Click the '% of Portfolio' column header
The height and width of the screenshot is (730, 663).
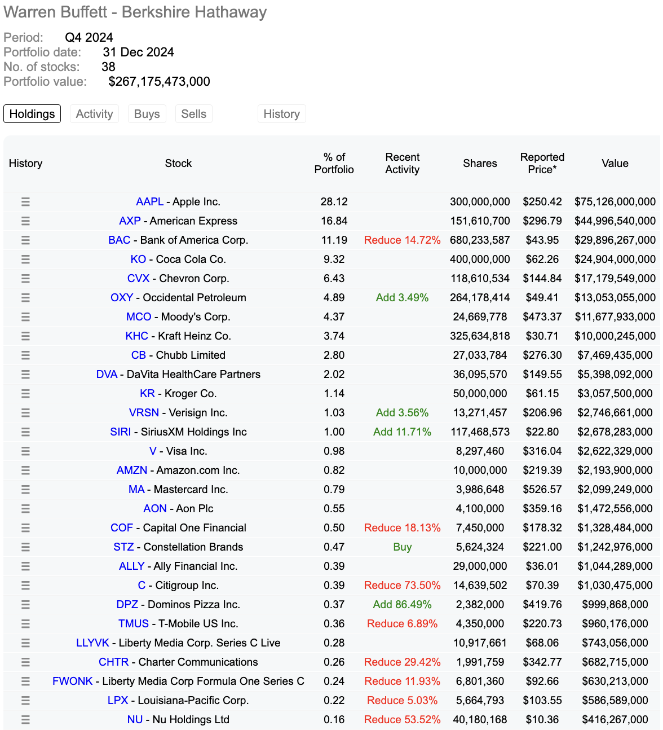pyautogui.click(x=334, y=163)
